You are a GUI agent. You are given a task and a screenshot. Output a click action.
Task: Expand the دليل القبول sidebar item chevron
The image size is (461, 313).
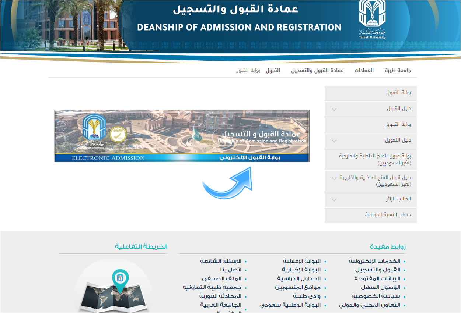(334, 109)
